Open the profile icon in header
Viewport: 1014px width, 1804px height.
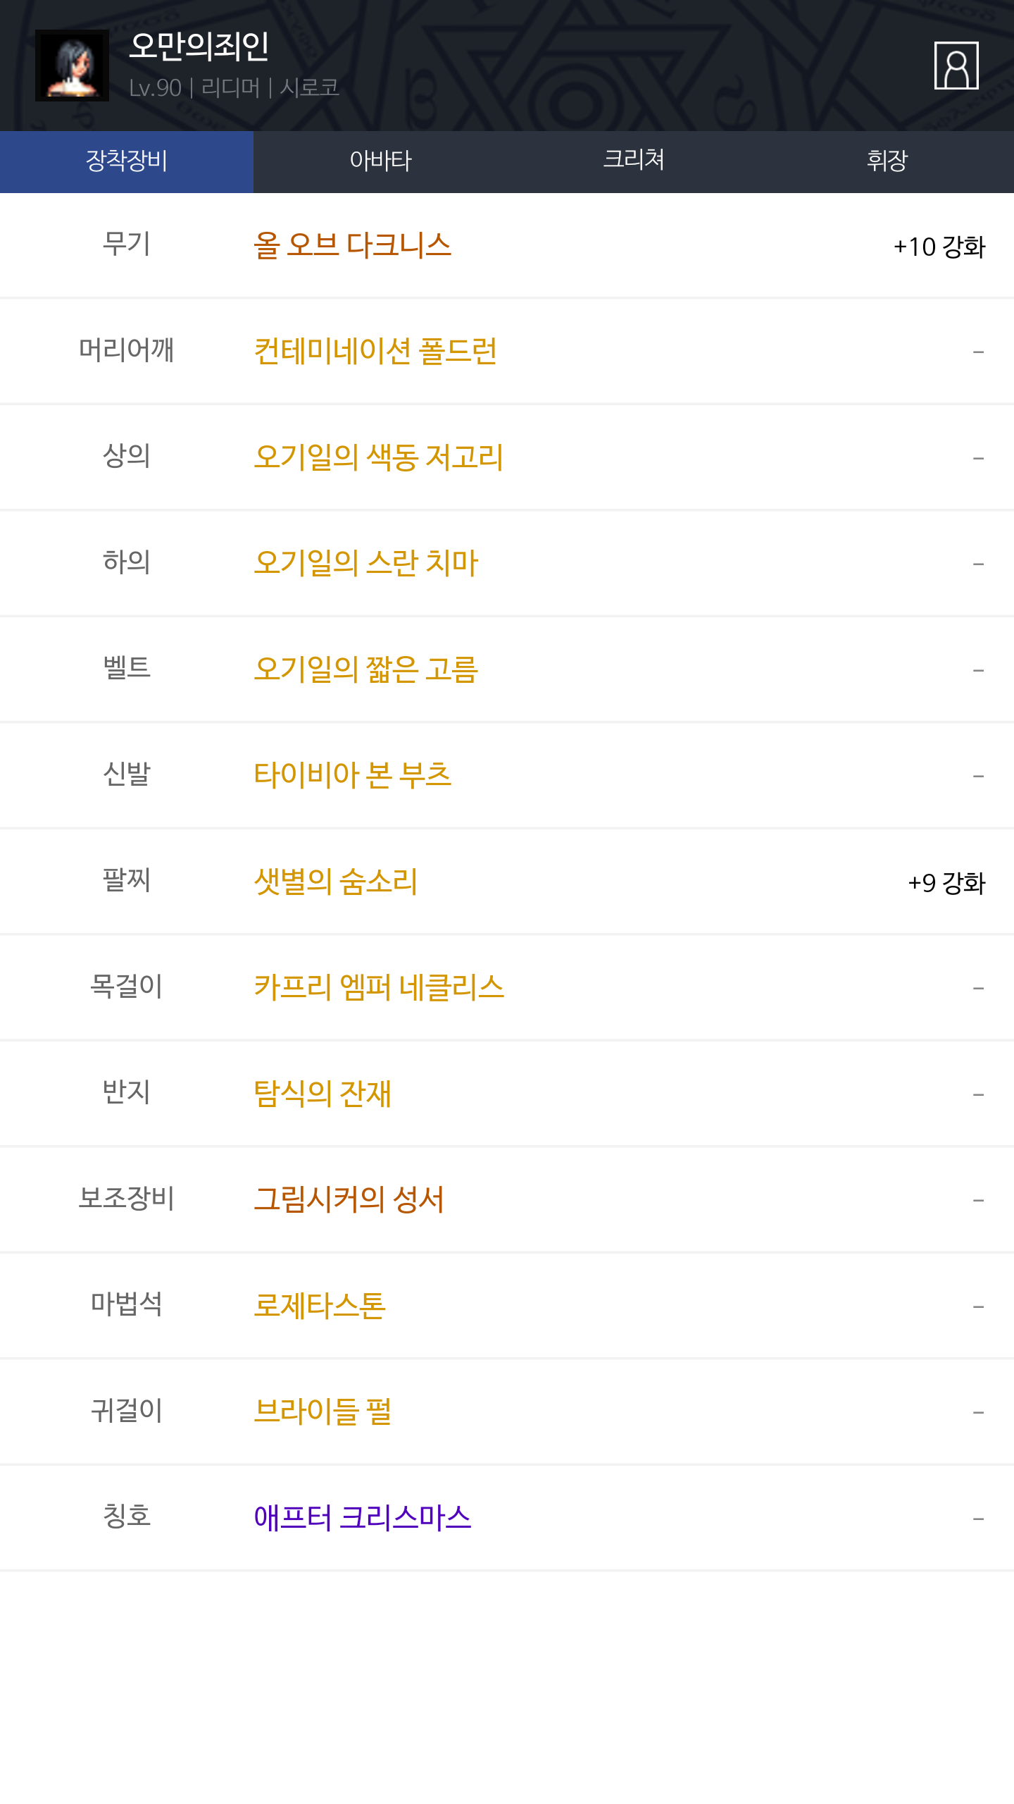tap(956, 66)
